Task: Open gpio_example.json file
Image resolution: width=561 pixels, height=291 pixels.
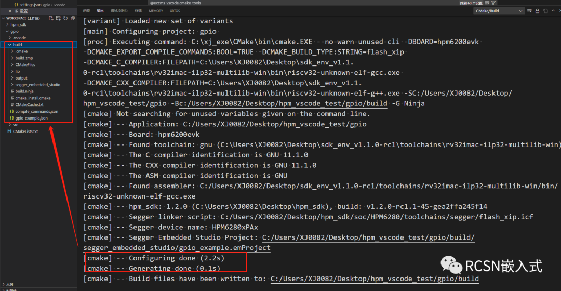Action: pos(32,118)
